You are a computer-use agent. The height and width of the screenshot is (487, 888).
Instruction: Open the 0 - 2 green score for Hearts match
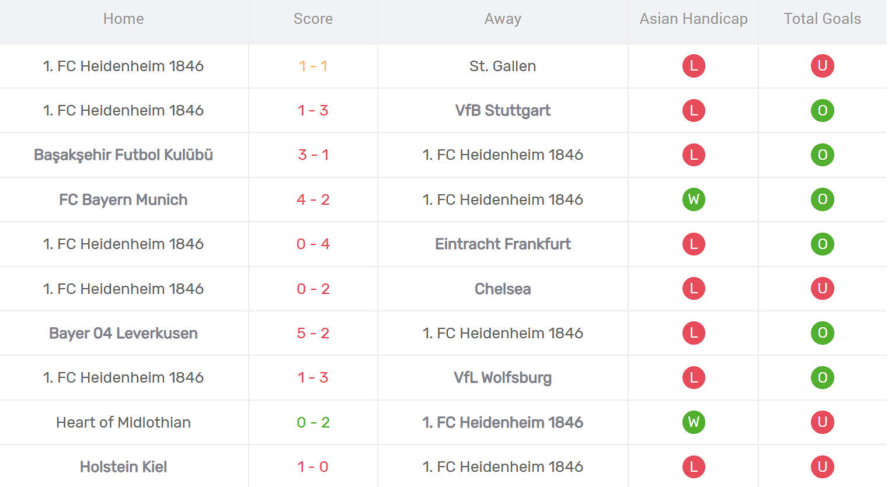(x=313, y=422)
